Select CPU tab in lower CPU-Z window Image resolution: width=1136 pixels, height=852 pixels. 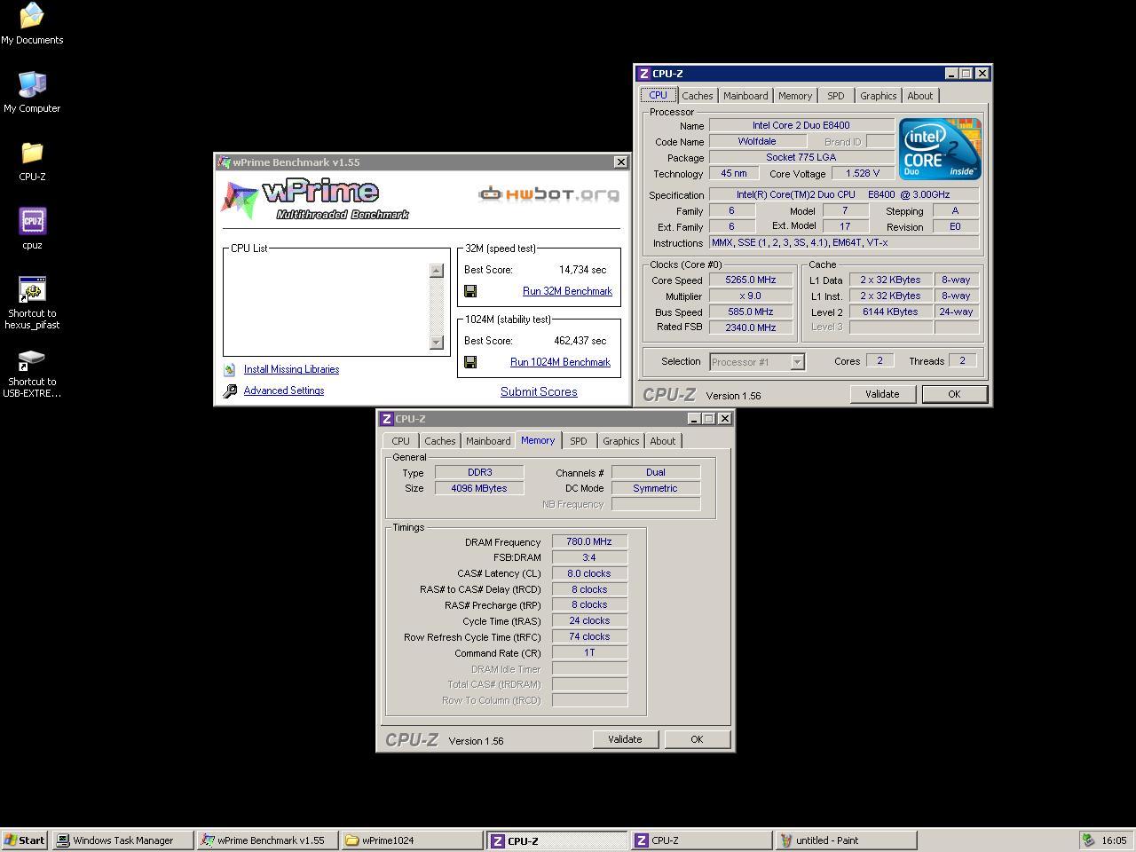coord(400,441)
